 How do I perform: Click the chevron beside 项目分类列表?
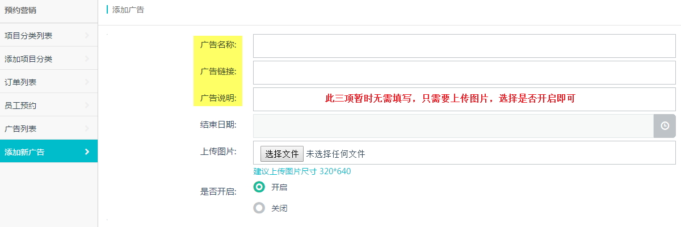click(87, 36)
